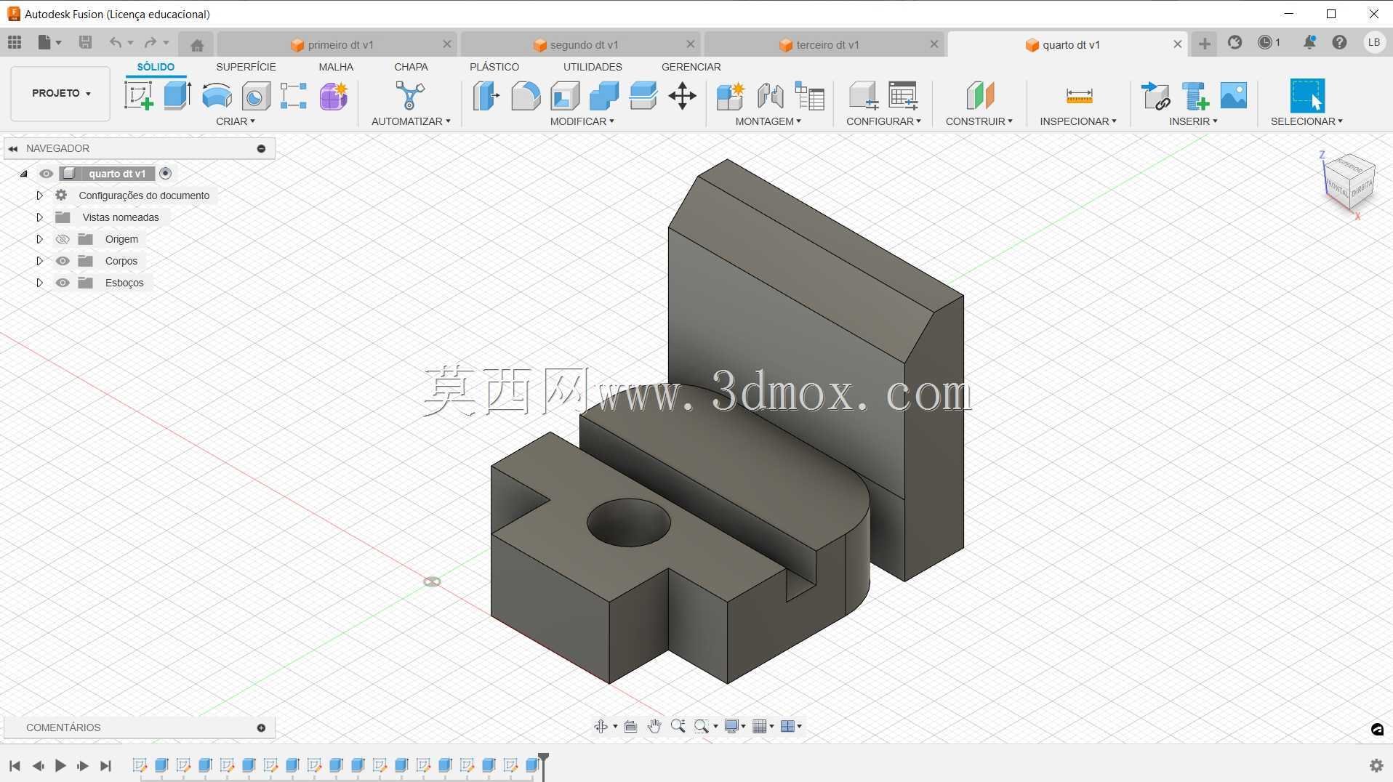Select the Shell tool
The height and width of the screenshot is (782, 1393).
pos(565,96)
